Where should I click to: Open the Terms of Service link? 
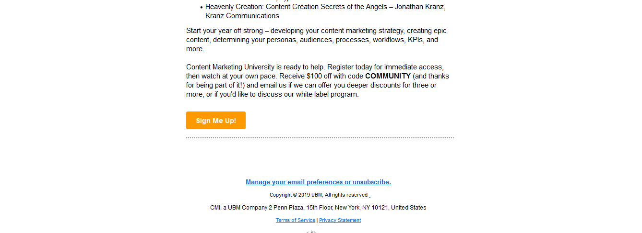point(296,221)
